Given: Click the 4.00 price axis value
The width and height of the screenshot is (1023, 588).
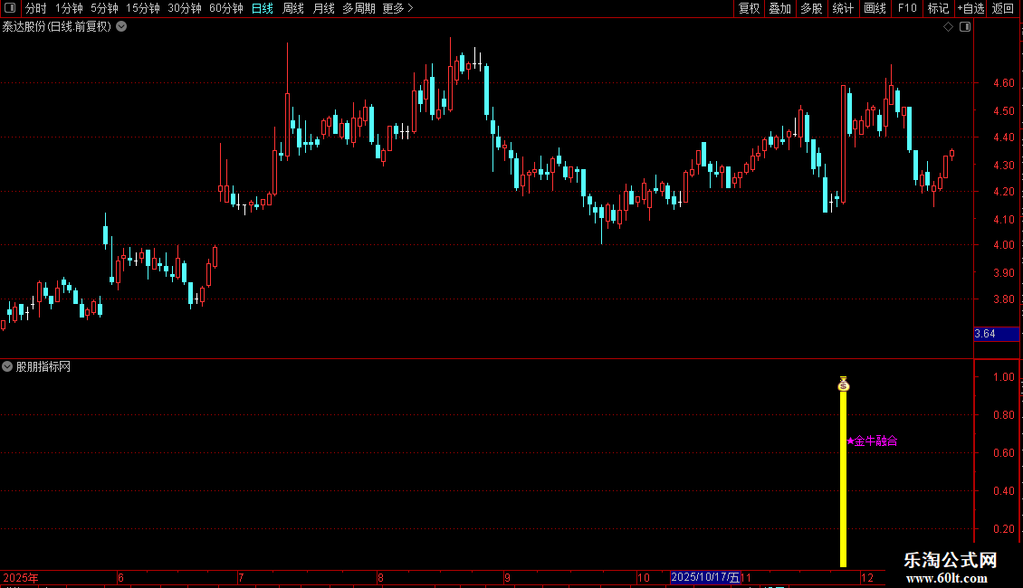Looking at the screenshot, I should 1003,245.
